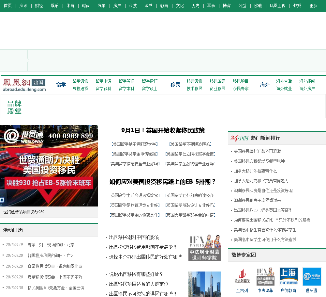
Task: Expand 更多 in the top navigation
Action: pos(313,6)
